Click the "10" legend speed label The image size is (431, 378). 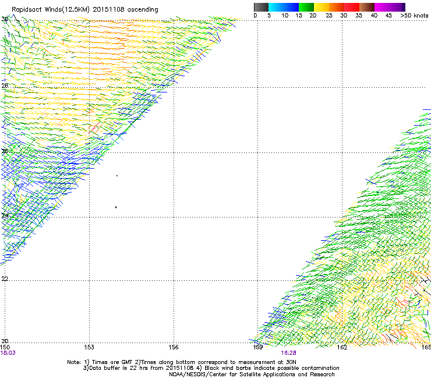click(x=285, y=16)
